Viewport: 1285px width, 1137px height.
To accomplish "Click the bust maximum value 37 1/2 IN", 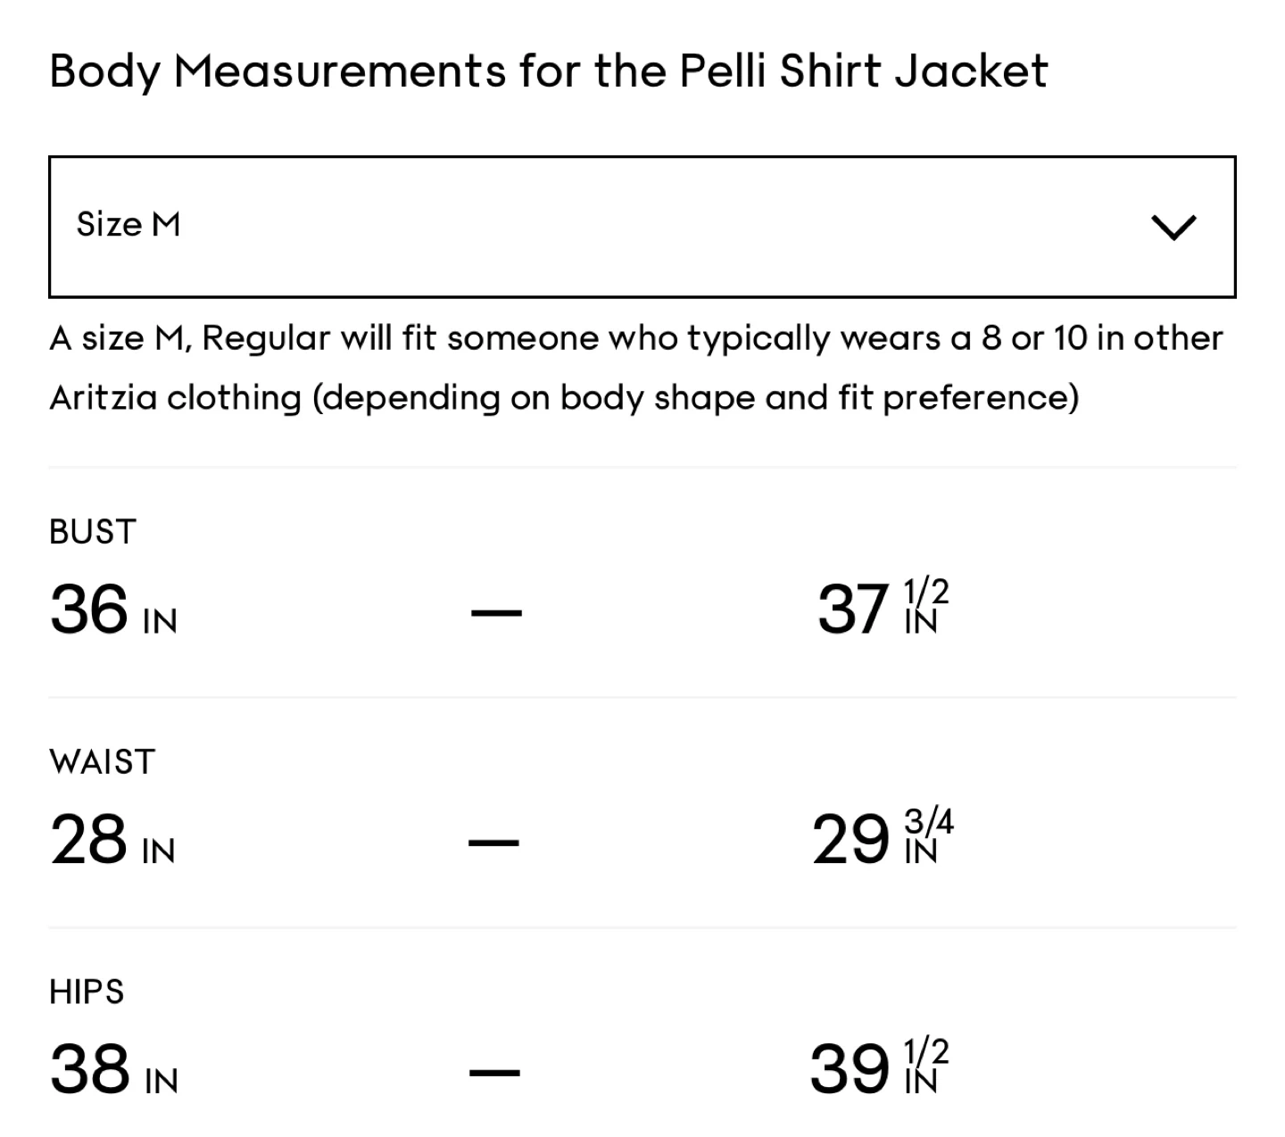I will tap(882, 610).
